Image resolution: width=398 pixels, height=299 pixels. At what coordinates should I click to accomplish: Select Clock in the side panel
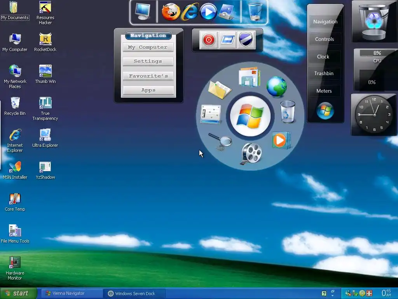pos(323,57)
